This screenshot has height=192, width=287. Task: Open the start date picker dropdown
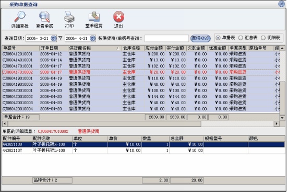tap(53, 38)
